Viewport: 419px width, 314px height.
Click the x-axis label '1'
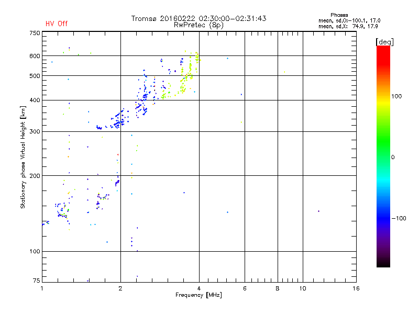(42, 288)
